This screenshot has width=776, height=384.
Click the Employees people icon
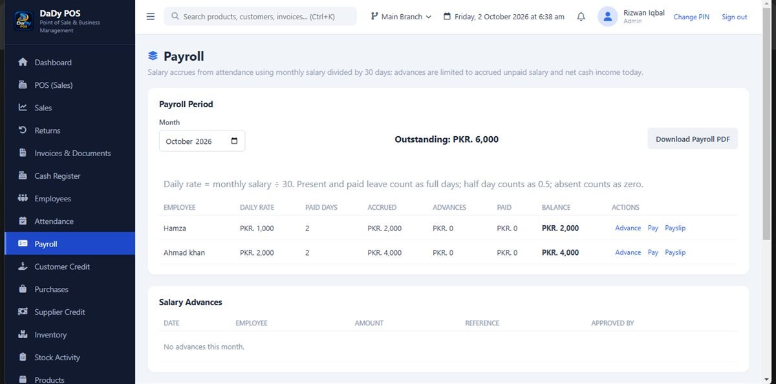point(23,198)
